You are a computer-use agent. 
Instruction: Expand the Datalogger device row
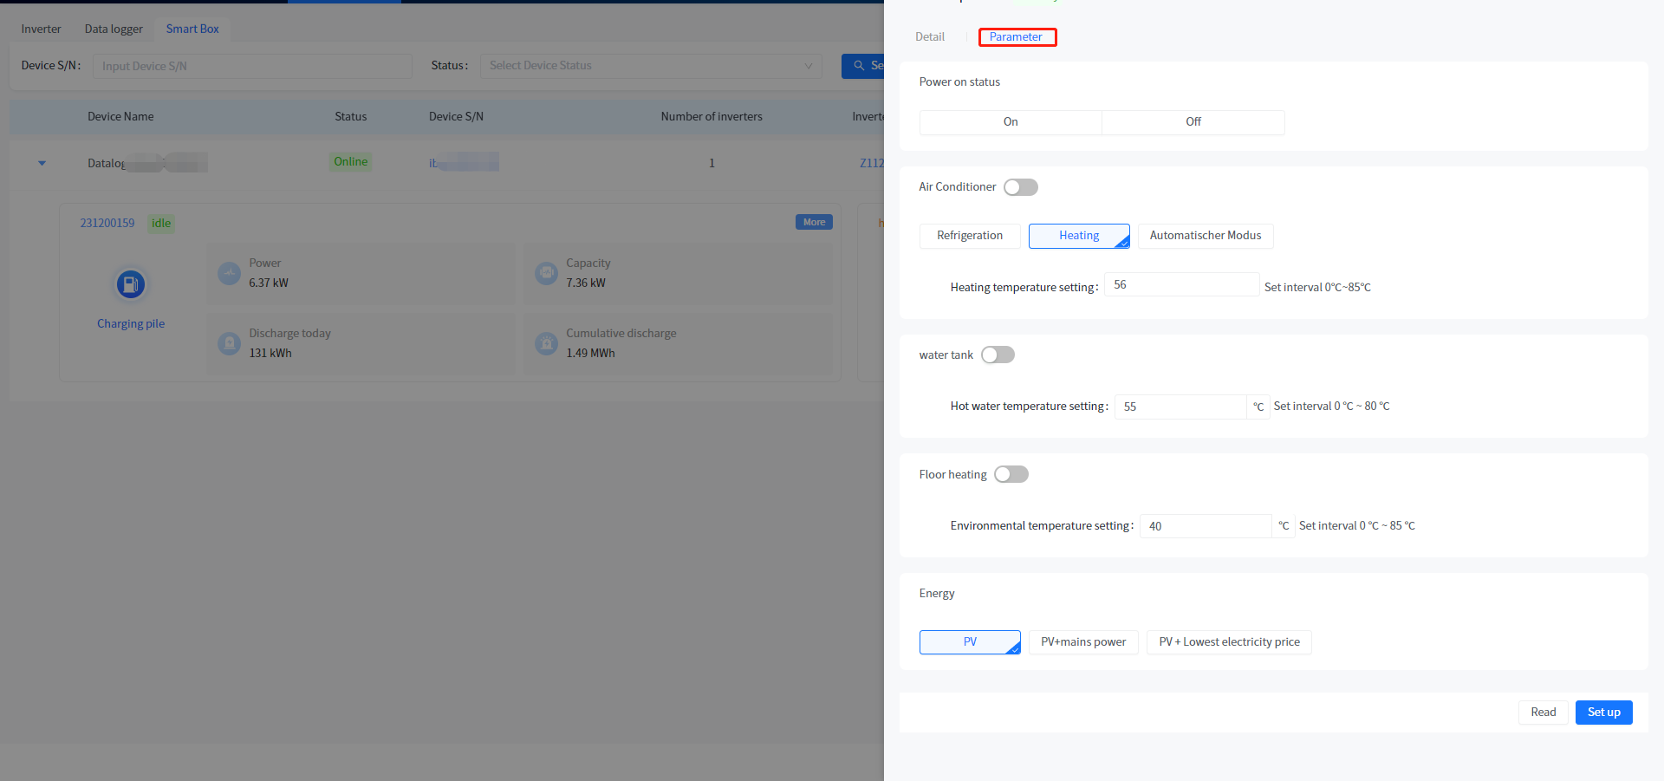42,163
